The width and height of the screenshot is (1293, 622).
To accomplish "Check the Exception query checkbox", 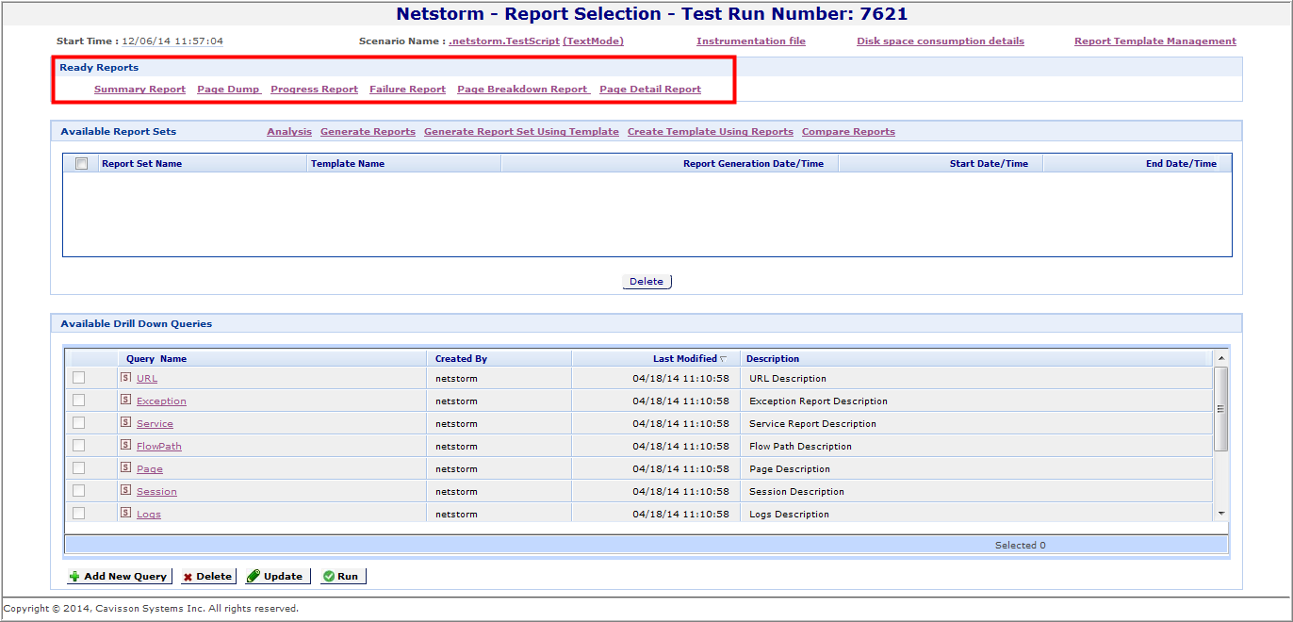I will pos(79,401).
